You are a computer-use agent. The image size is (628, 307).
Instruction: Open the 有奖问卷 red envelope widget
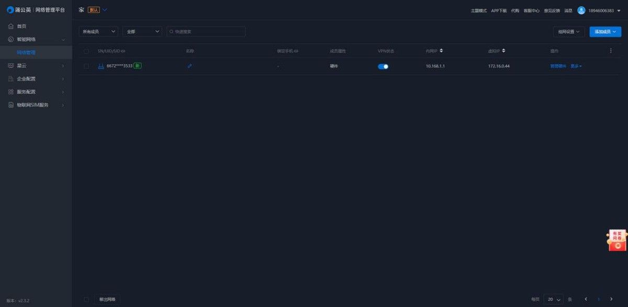(x=618, y=240)
